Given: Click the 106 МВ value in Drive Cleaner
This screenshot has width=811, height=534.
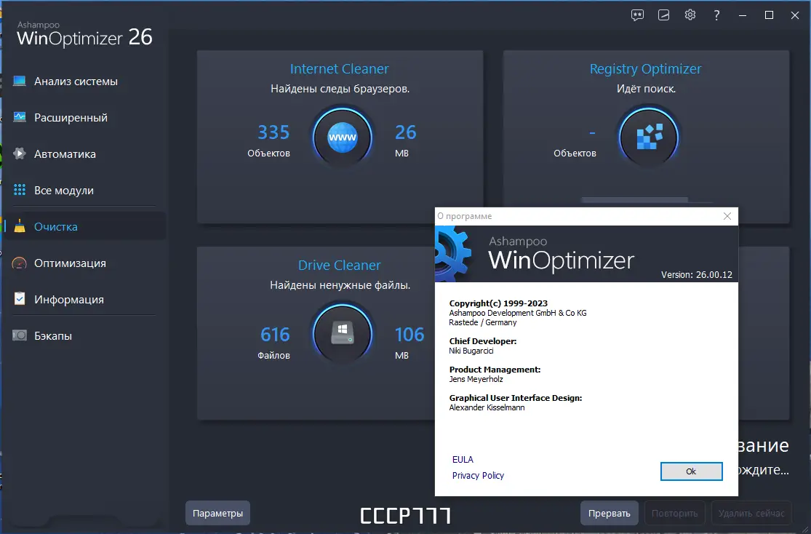Looking at the screenshot, I should (410, 335).
